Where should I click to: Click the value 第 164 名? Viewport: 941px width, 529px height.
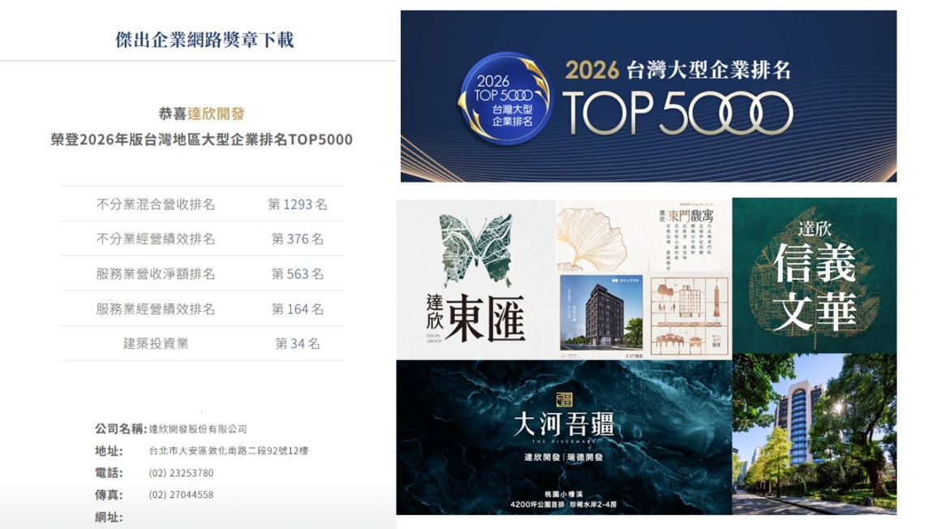[x=298, y=308]
